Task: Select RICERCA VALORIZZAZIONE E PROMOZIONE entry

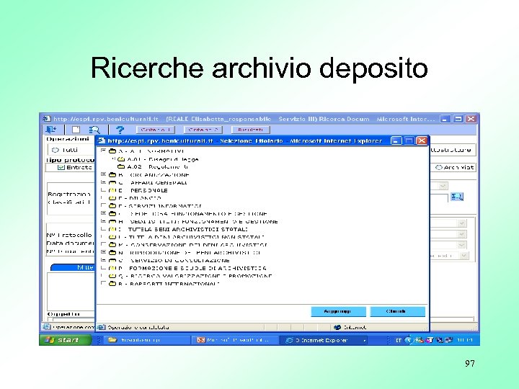Action: pos(195,276)
